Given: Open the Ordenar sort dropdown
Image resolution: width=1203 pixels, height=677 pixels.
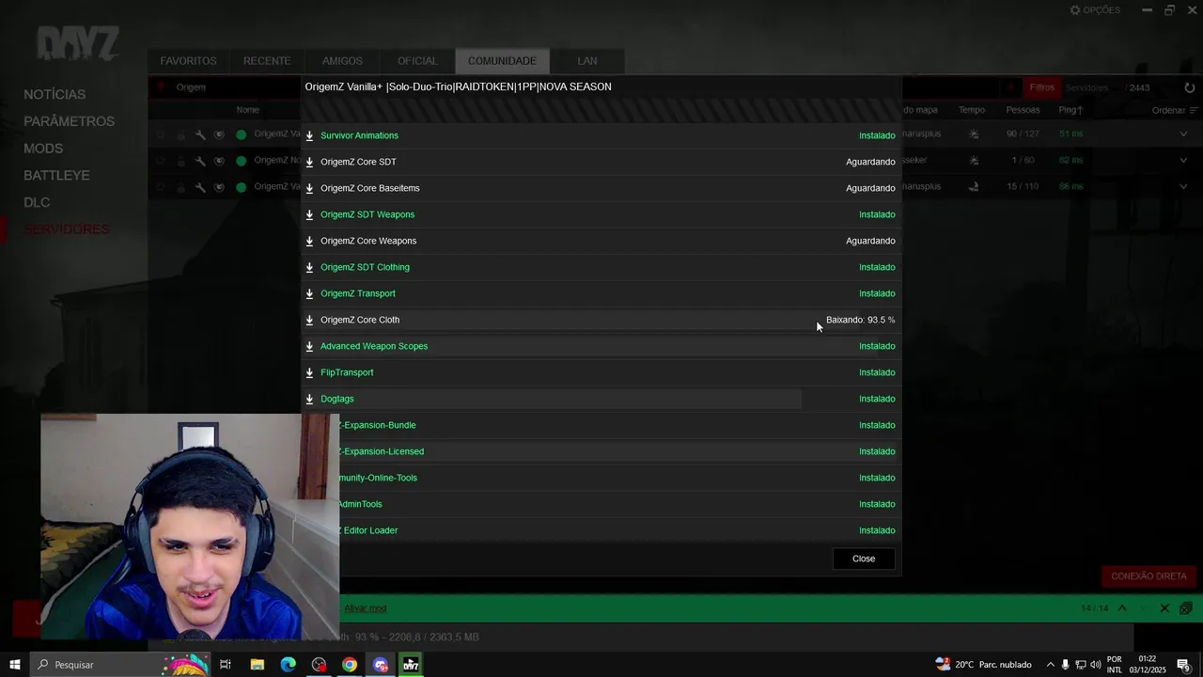Looking at the screenshot, I should click(x=1174, y=110).
